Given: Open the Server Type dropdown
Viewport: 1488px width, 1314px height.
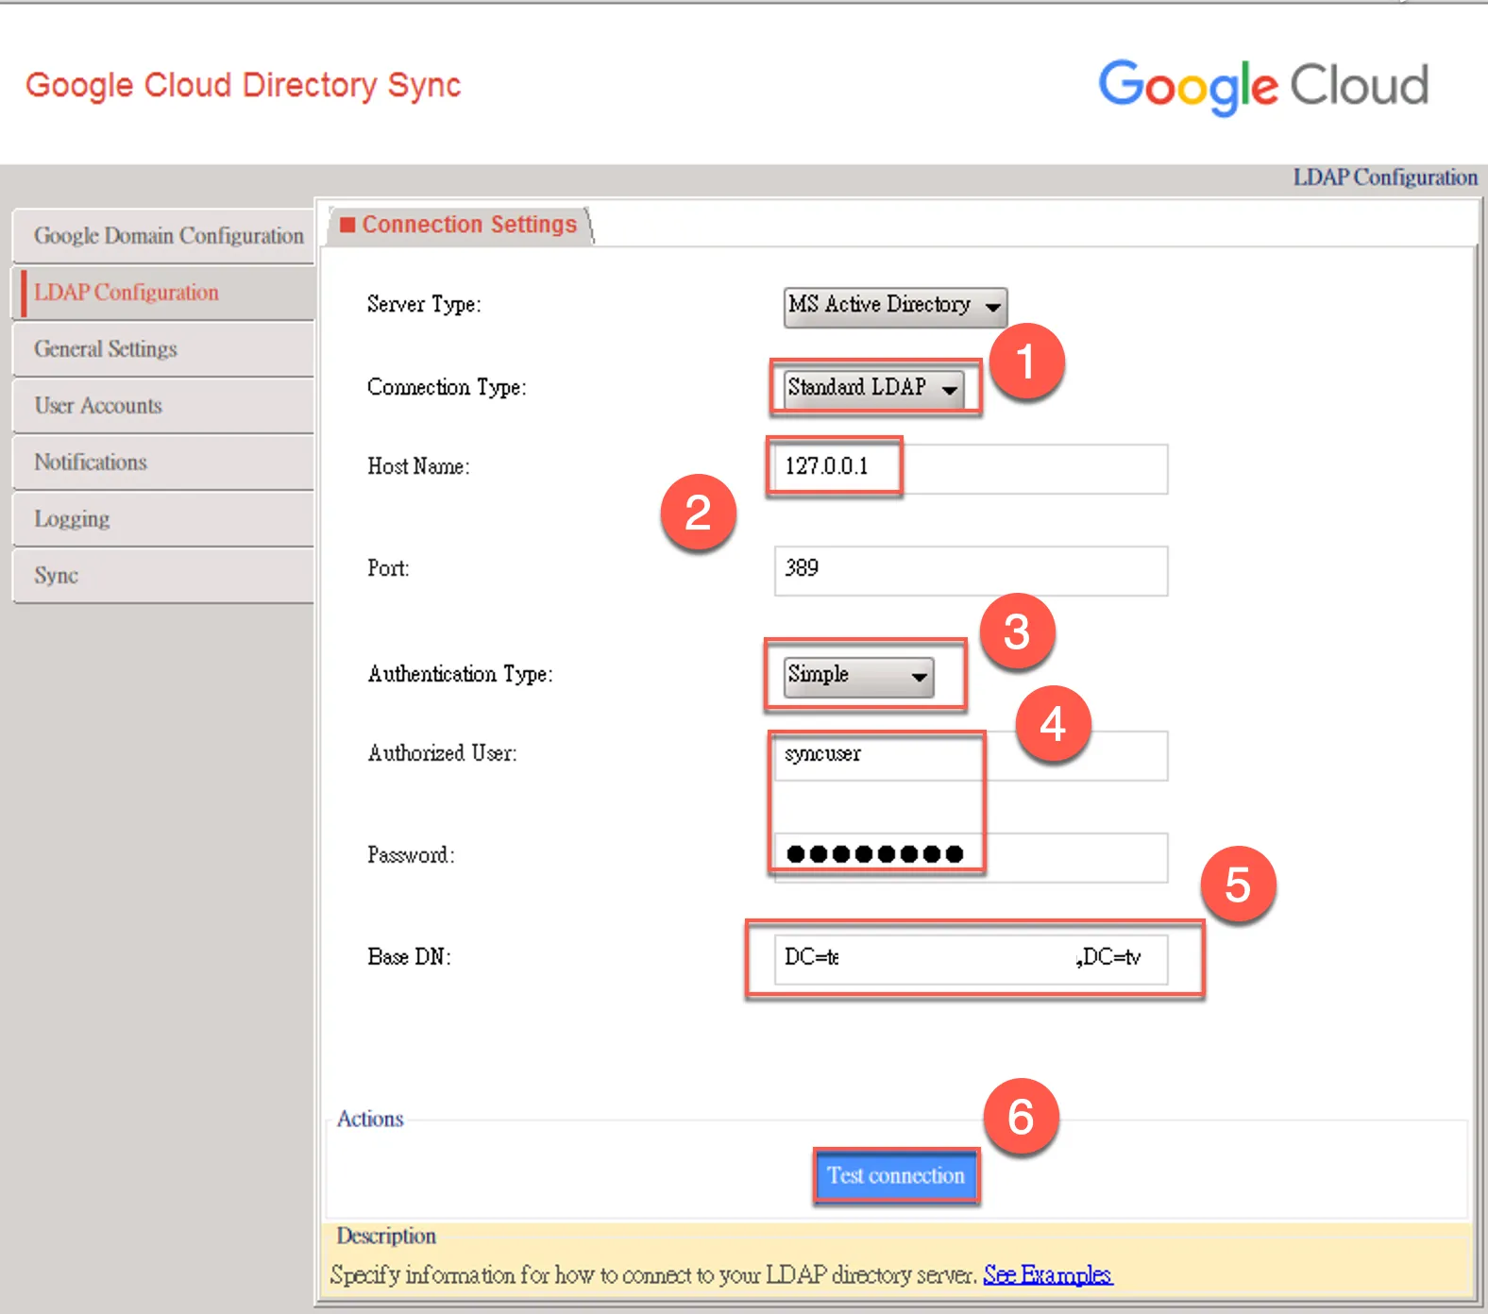Looking at the screenshot, I should click(x=895, y=306).
